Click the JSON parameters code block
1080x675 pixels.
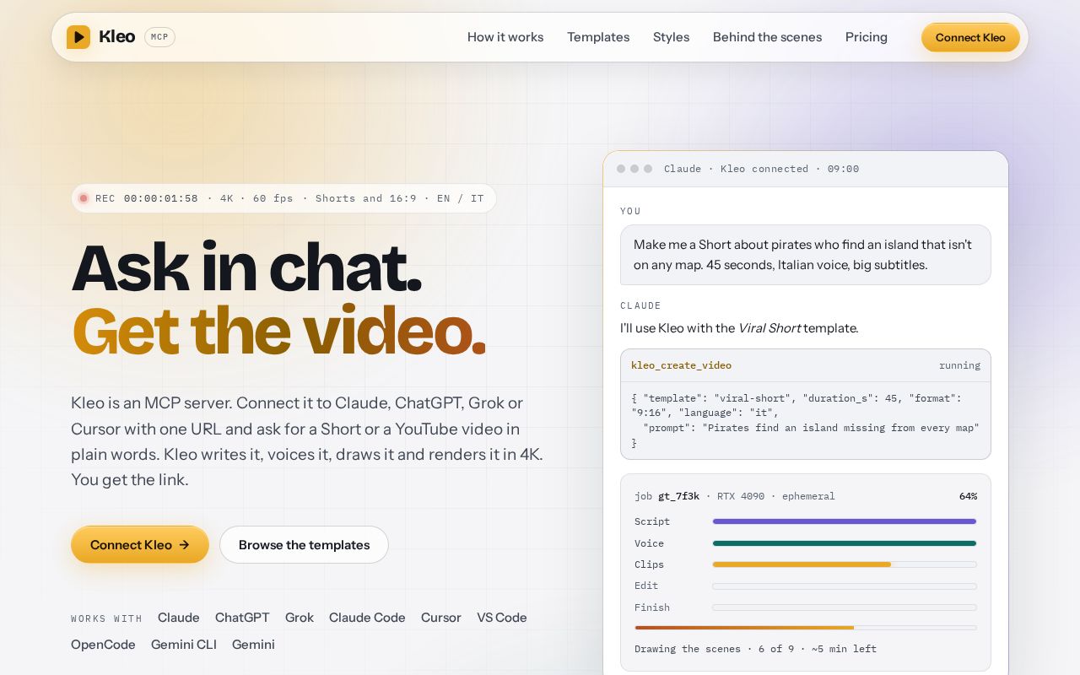806,420
